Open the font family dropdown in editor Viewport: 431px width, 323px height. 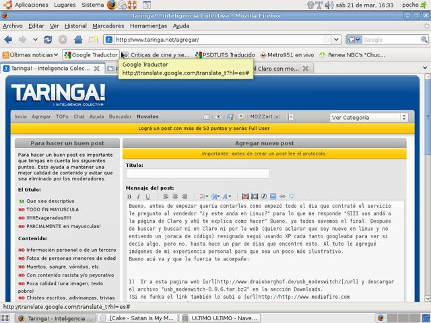click(x=227, y=196)
